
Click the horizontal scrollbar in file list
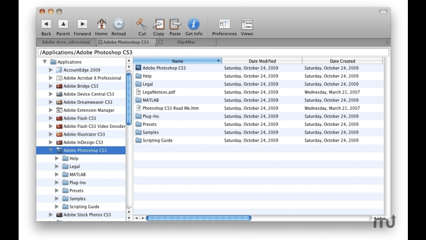click(x=198, y=218)
